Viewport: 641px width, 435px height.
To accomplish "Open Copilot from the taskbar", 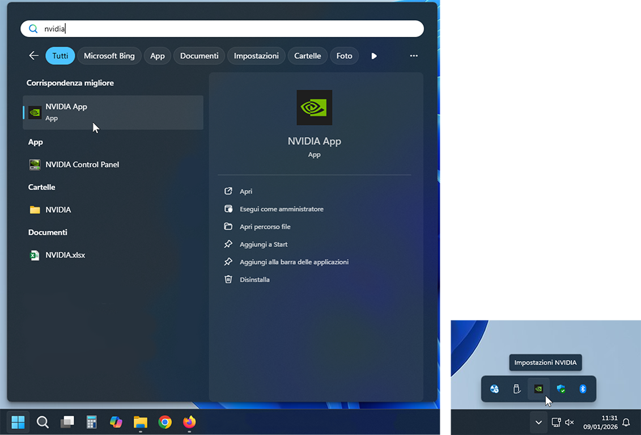I will [116, 422].
